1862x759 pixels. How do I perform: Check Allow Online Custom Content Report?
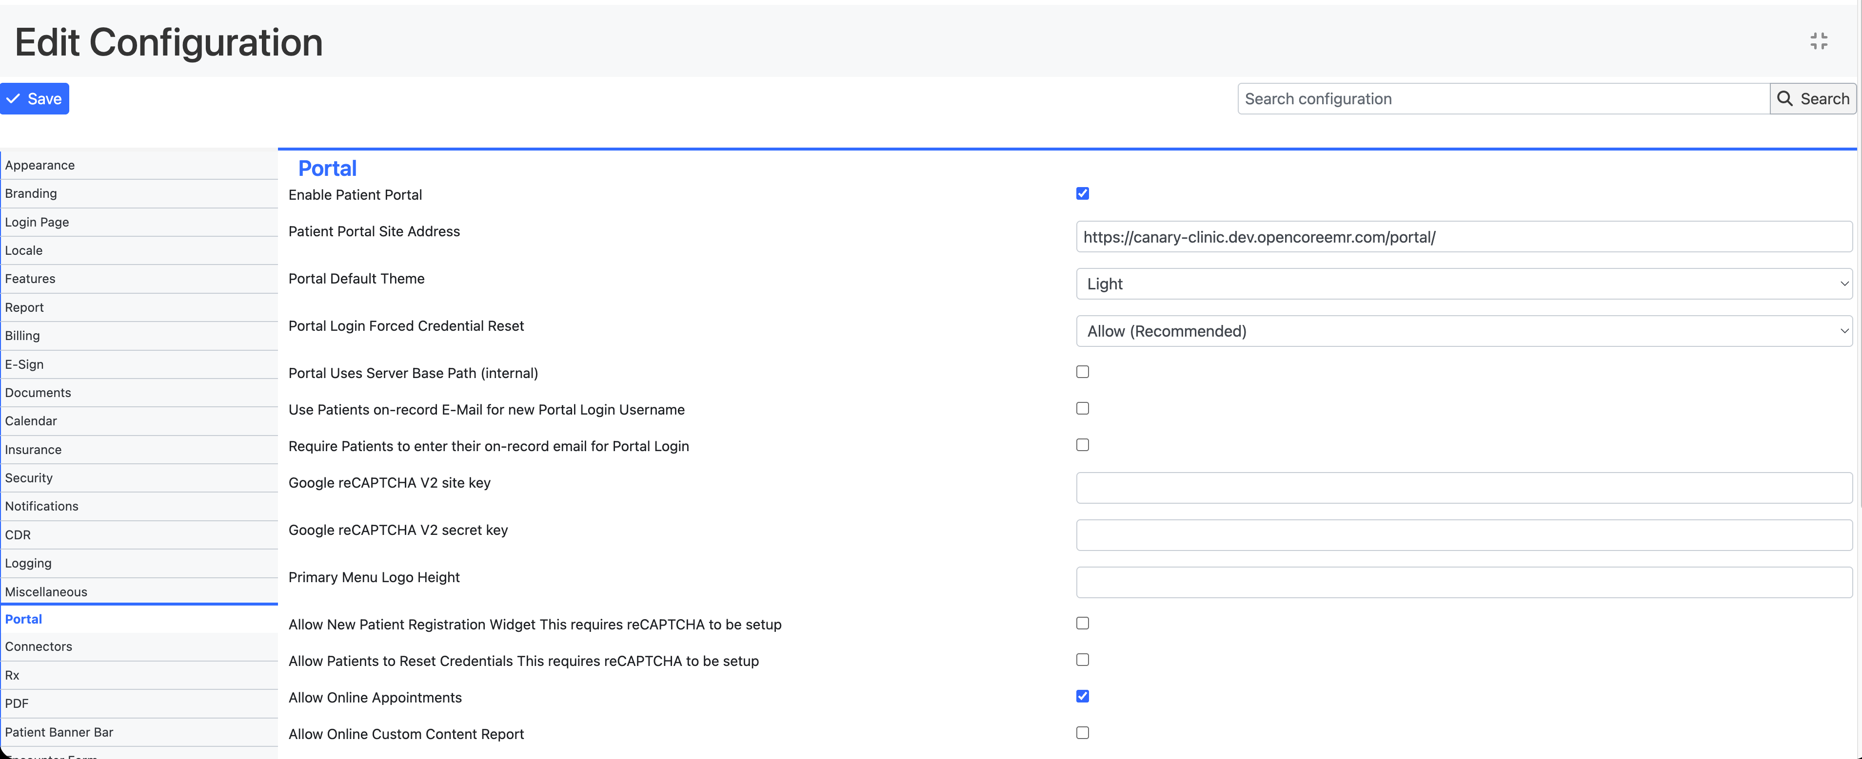(x=1082, y=732)
